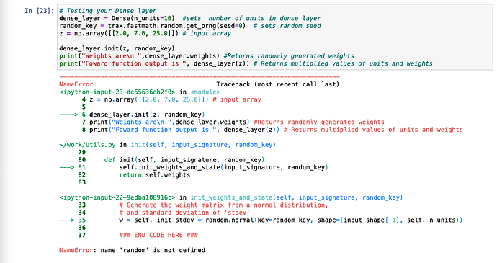This screenshot has height=263, width=497.
Task: Click the END CODE HERE comment
Action: [158, 235]
